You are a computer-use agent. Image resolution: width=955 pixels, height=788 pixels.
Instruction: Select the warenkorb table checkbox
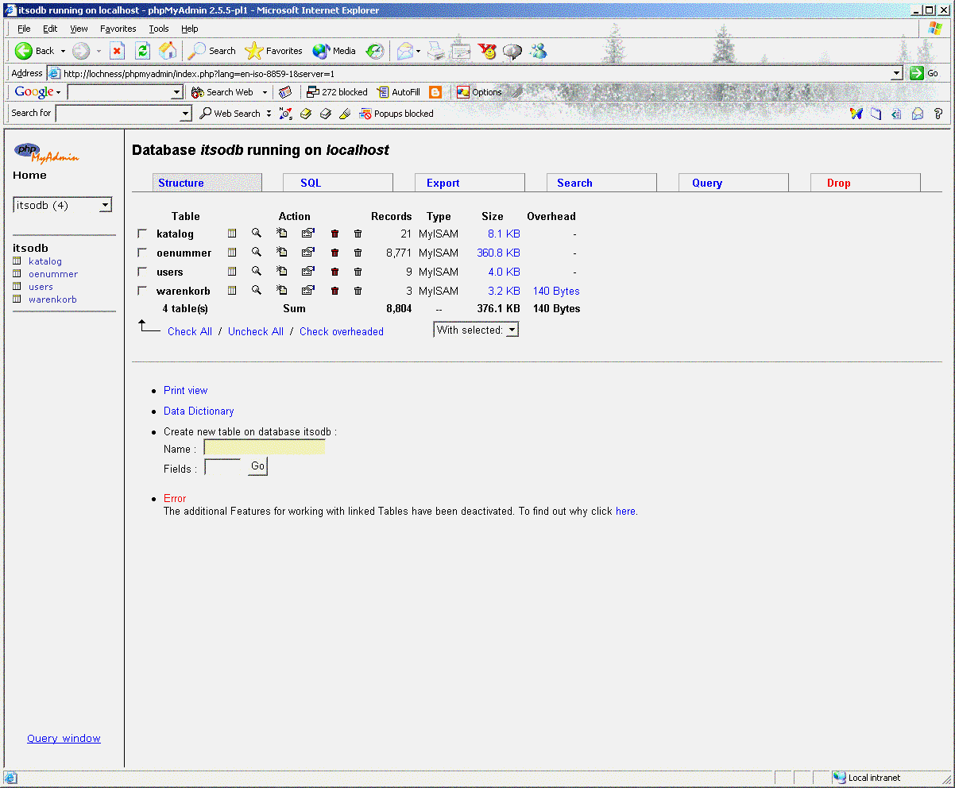pos(142,291)
